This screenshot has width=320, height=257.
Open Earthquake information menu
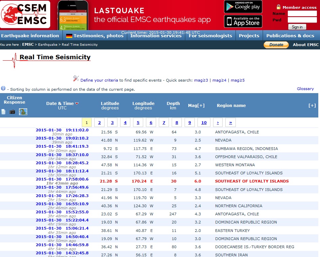[30, 36]
